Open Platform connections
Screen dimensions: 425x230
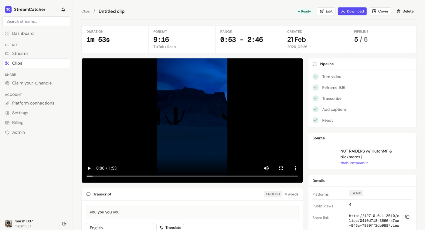(x=36, y=103)
